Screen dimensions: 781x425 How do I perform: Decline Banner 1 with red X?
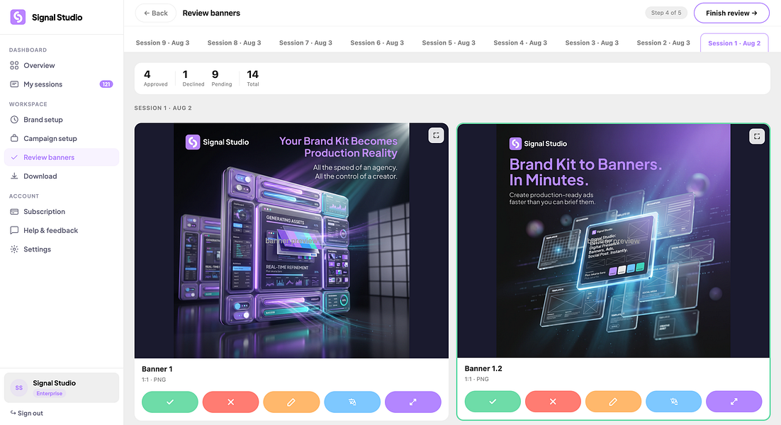tap(230, 402)
